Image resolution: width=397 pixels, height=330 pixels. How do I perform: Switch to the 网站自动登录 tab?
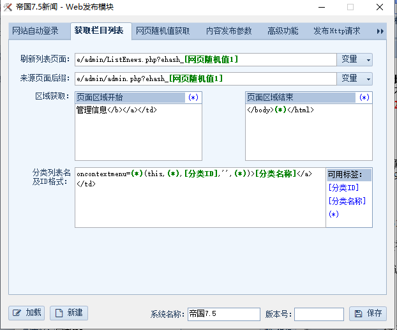(36, 31)
